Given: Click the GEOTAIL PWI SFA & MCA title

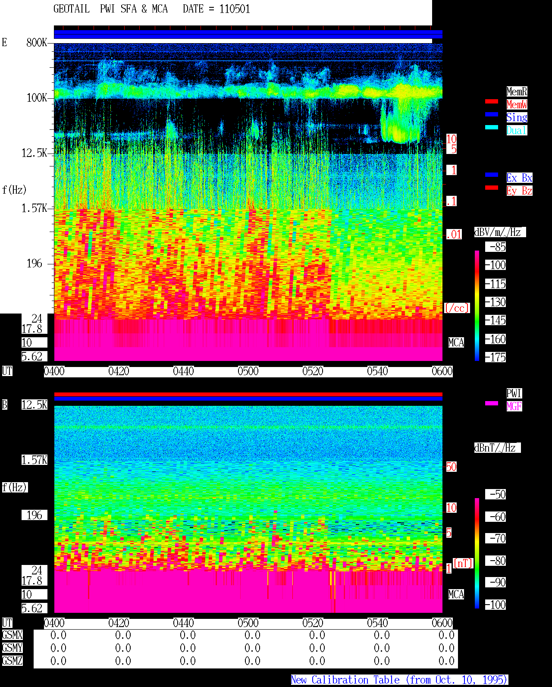Looking at the screenshot, I should click(110, 9).
